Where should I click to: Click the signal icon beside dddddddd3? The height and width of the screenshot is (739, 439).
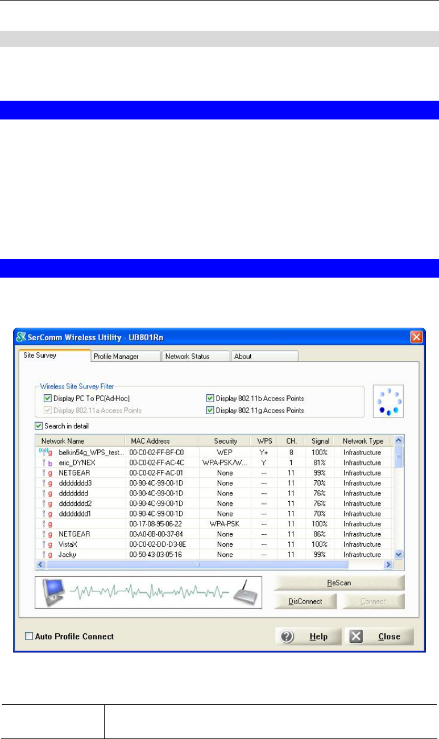(x=43, y=483)
